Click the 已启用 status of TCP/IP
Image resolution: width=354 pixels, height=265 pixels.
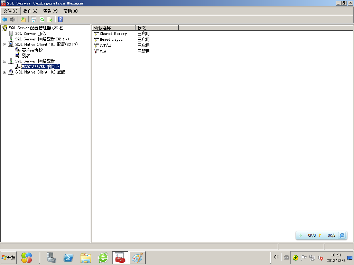pos(143,45)
